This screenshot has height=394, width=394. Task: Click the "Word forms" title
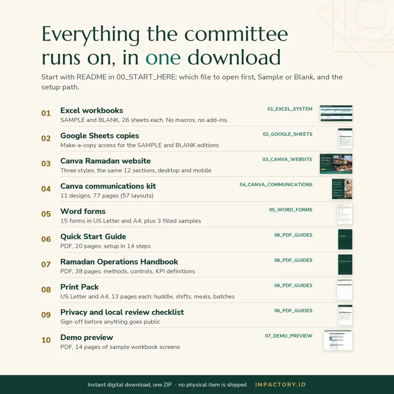point(83,211)
